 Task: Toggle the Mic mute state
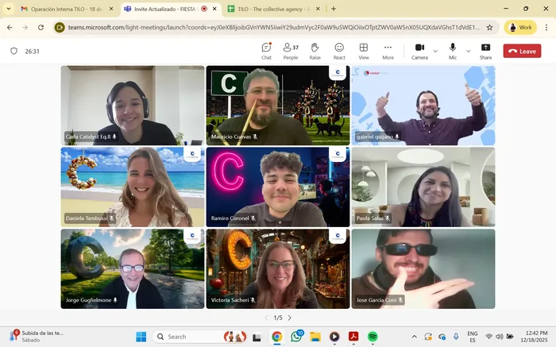click(x=453, y=51)
